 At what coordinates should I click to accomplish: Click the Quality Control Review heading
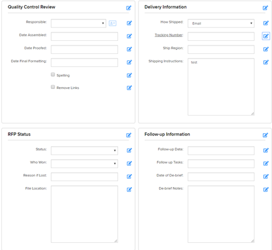pos(32,7)
